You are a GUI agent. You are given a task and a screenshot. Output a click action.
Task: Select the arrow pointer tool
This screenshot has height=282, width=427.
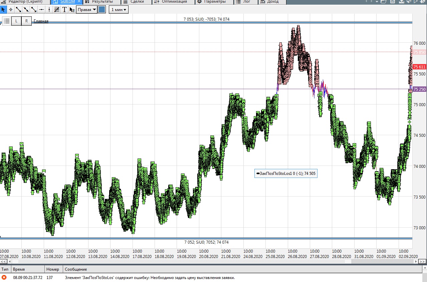(3, 10)
